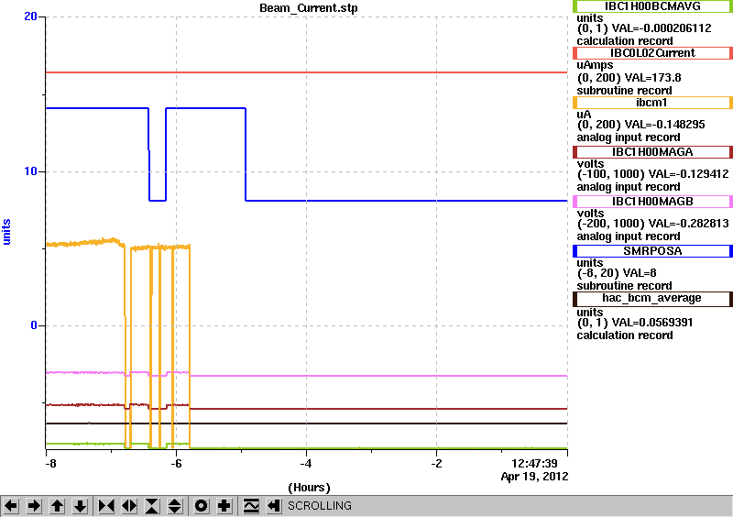
Task: Click the vertical 'units' y-axis label
Action: [6, 232]
